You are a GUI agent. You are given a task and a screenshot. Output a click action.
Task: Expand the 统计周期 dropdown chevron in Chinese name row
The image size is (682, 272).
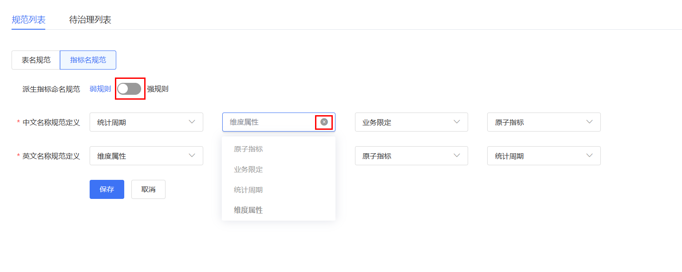click(192, 122)
